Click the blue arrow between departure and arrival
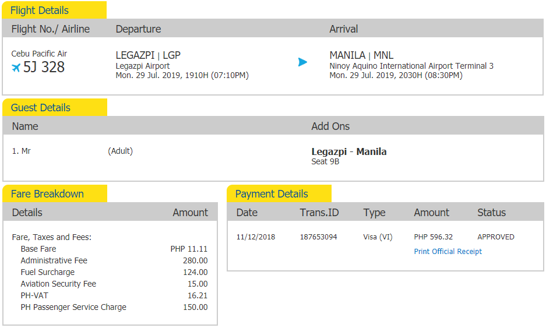This screenshot has width=546, height=328. 302,62
